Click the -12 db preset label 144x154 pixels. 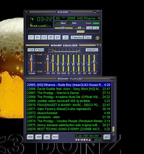tap(39, 72)
